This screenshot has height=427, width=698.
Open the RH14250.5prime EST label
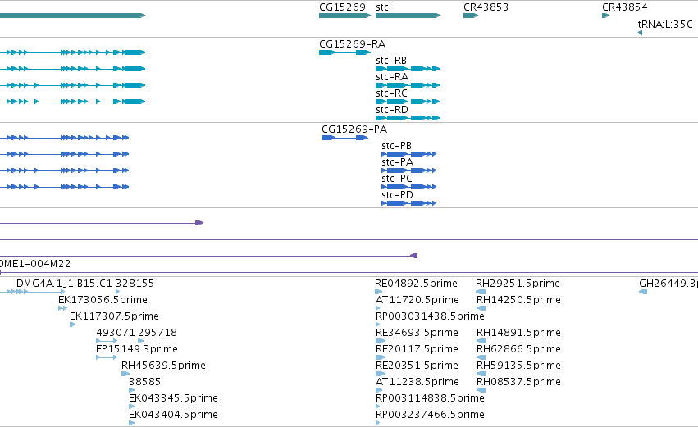[518, 300]
